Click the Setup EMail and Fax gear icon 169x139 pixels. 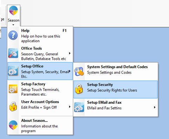[x=79, y=107]
